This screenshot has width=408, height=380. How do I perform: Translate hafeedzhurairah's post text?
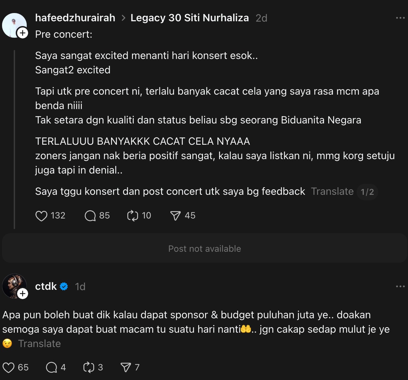332,191
